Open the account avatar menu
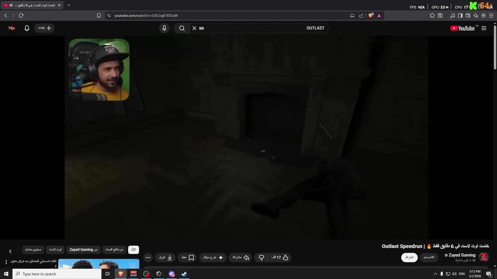Screen dimensions: 497x279 12,28
